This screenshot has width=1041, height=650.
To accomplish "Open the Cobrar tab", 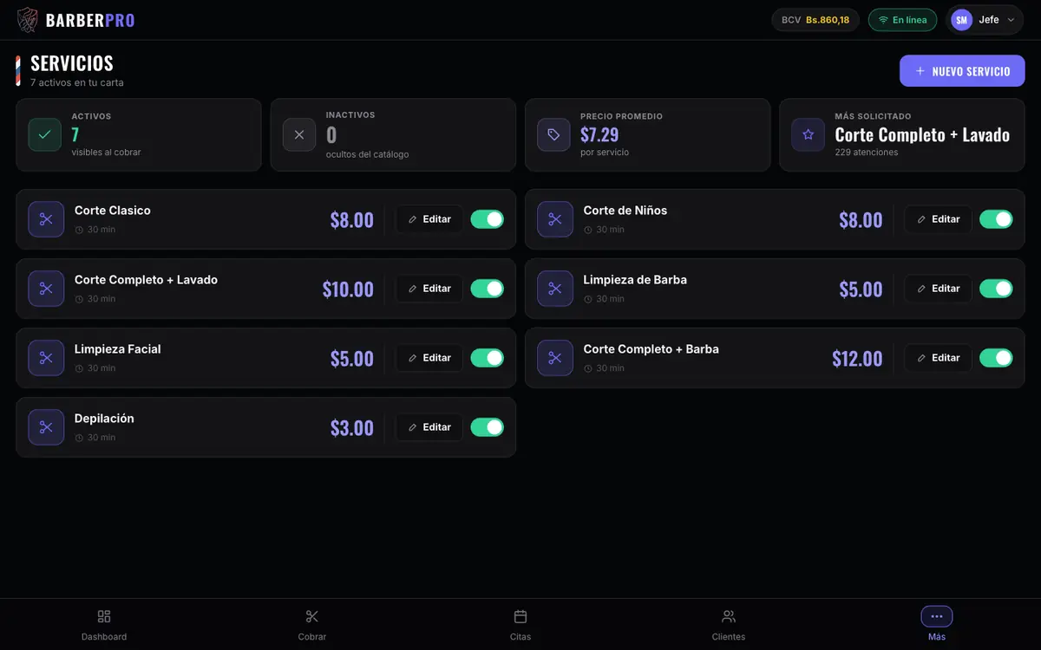I will (x=312, y=625).
